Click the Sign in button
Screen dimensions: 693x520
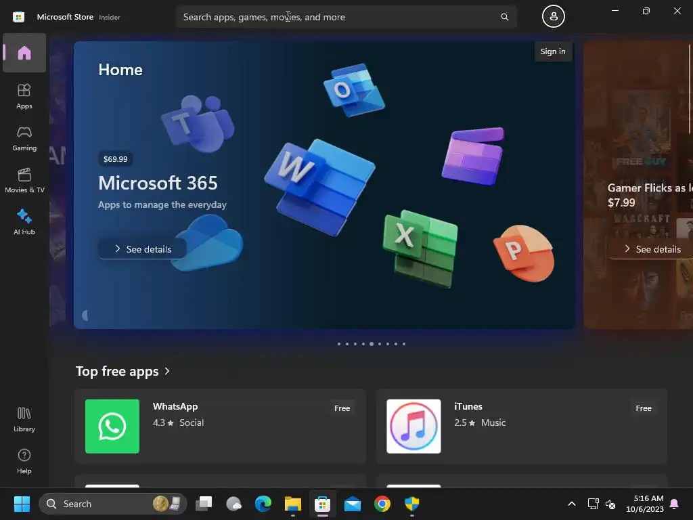(553, 51)
